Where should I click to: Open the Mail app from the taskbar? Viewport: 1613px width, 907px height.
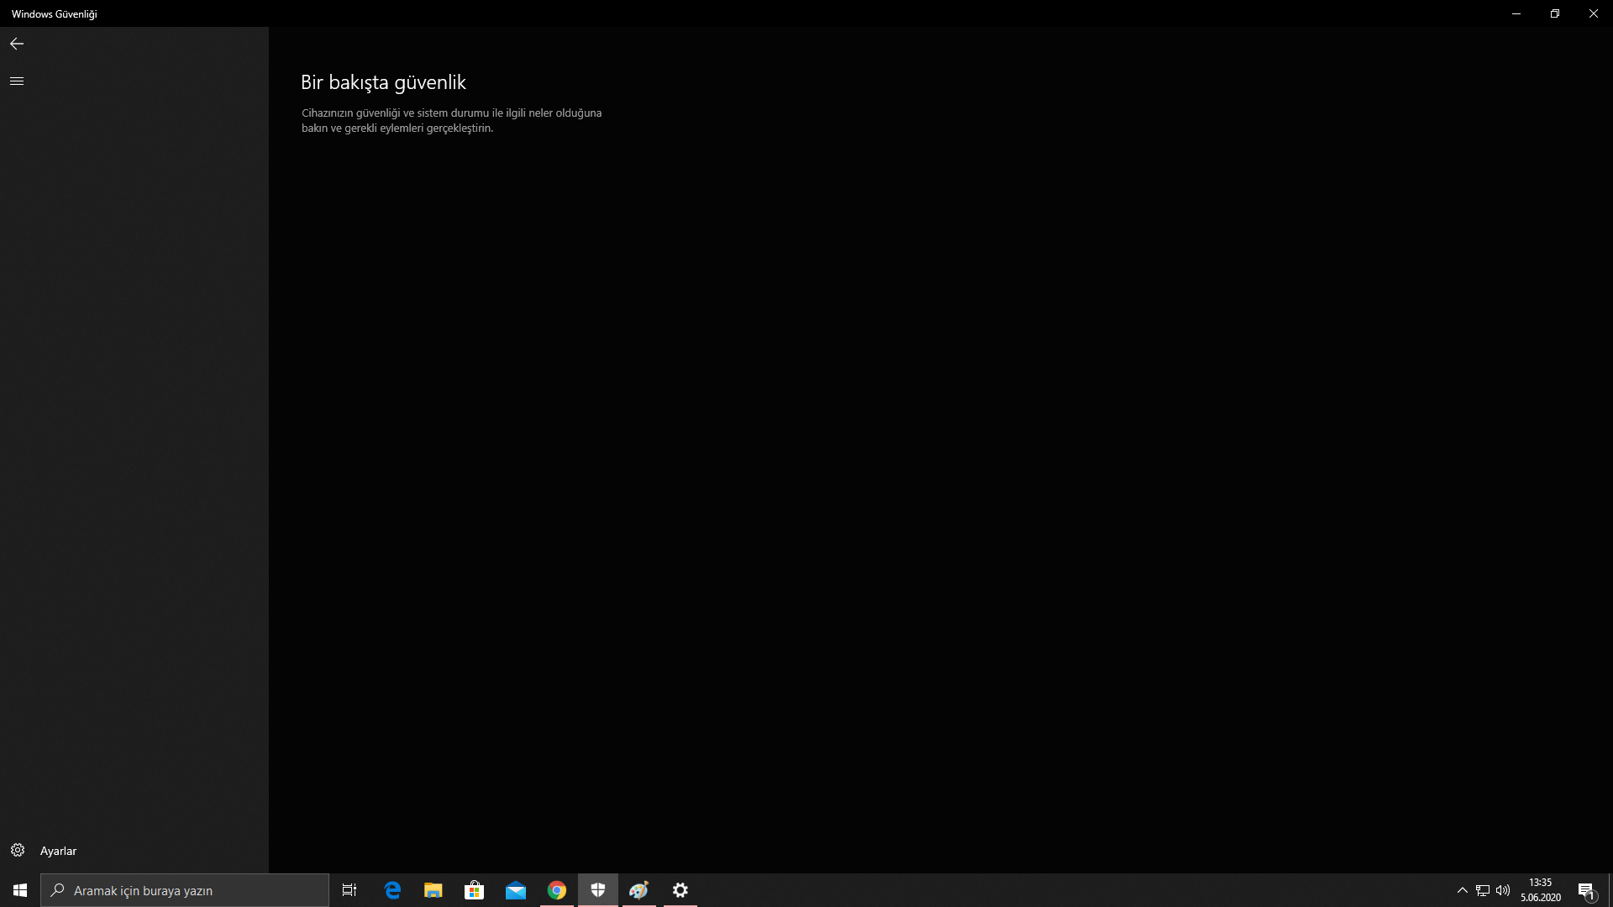[516, 890]
